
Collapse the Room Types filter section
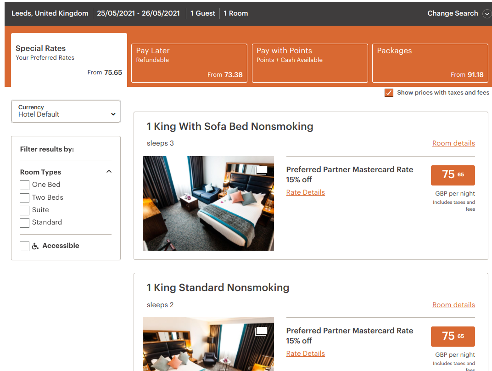click(109, 172)
